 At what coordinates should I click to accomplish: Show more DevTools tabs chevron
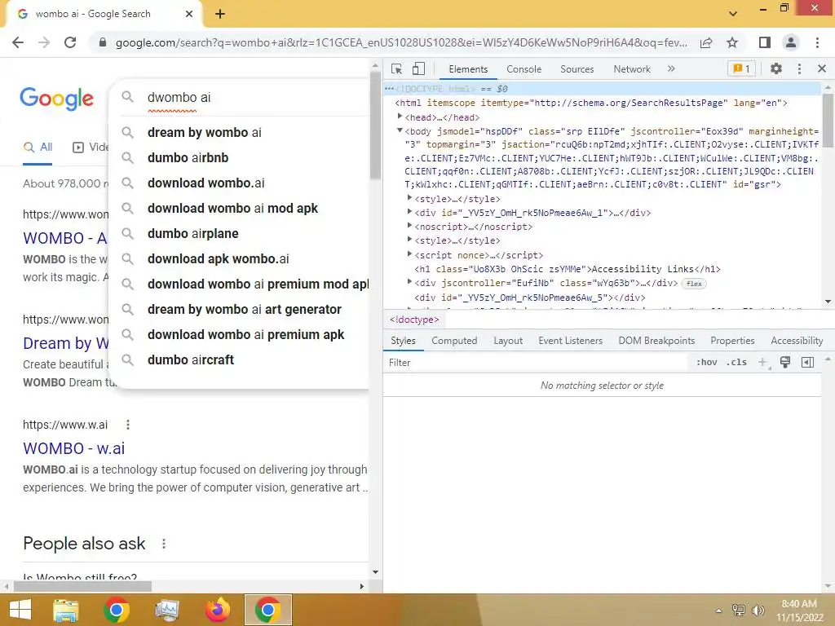coord(671,68)
